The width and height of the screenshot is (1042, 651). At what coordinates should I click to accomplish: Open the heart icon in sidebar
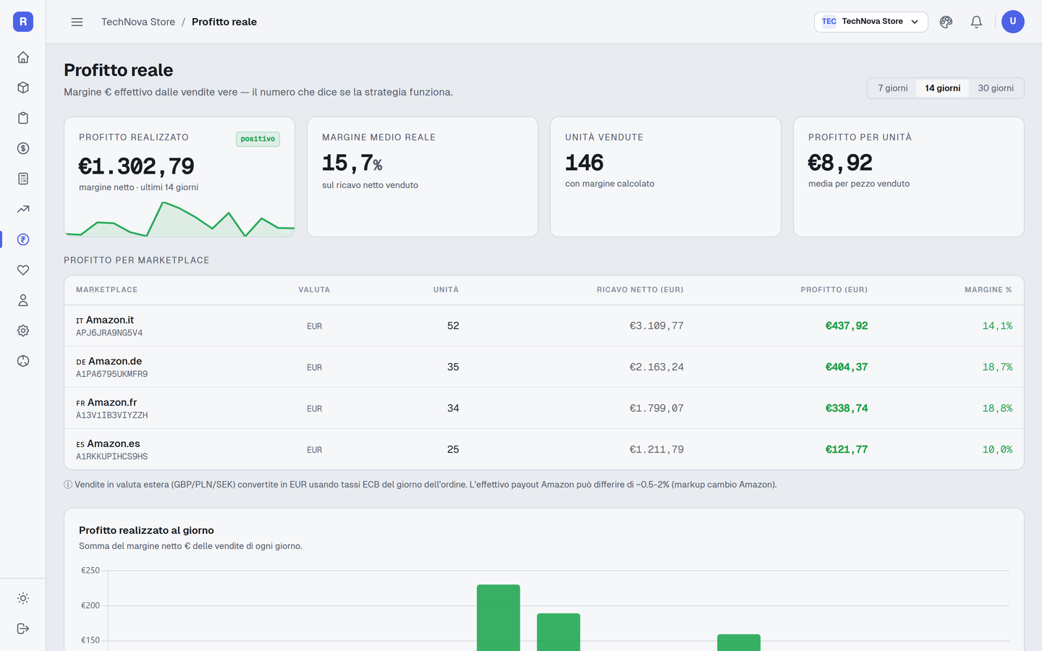tap(23, 270)
